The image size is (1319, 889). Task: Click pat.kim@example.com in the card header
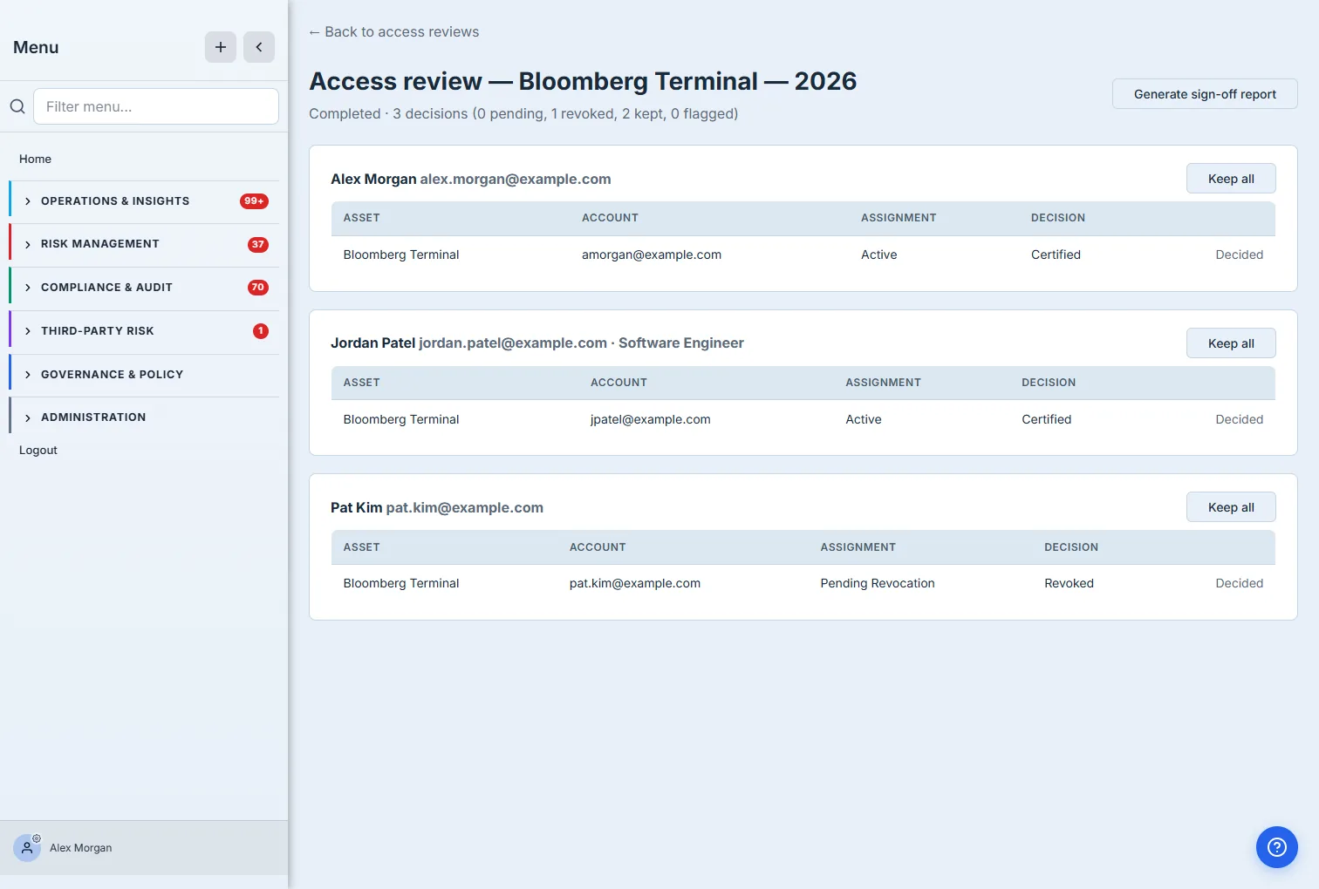click(465, 507)
